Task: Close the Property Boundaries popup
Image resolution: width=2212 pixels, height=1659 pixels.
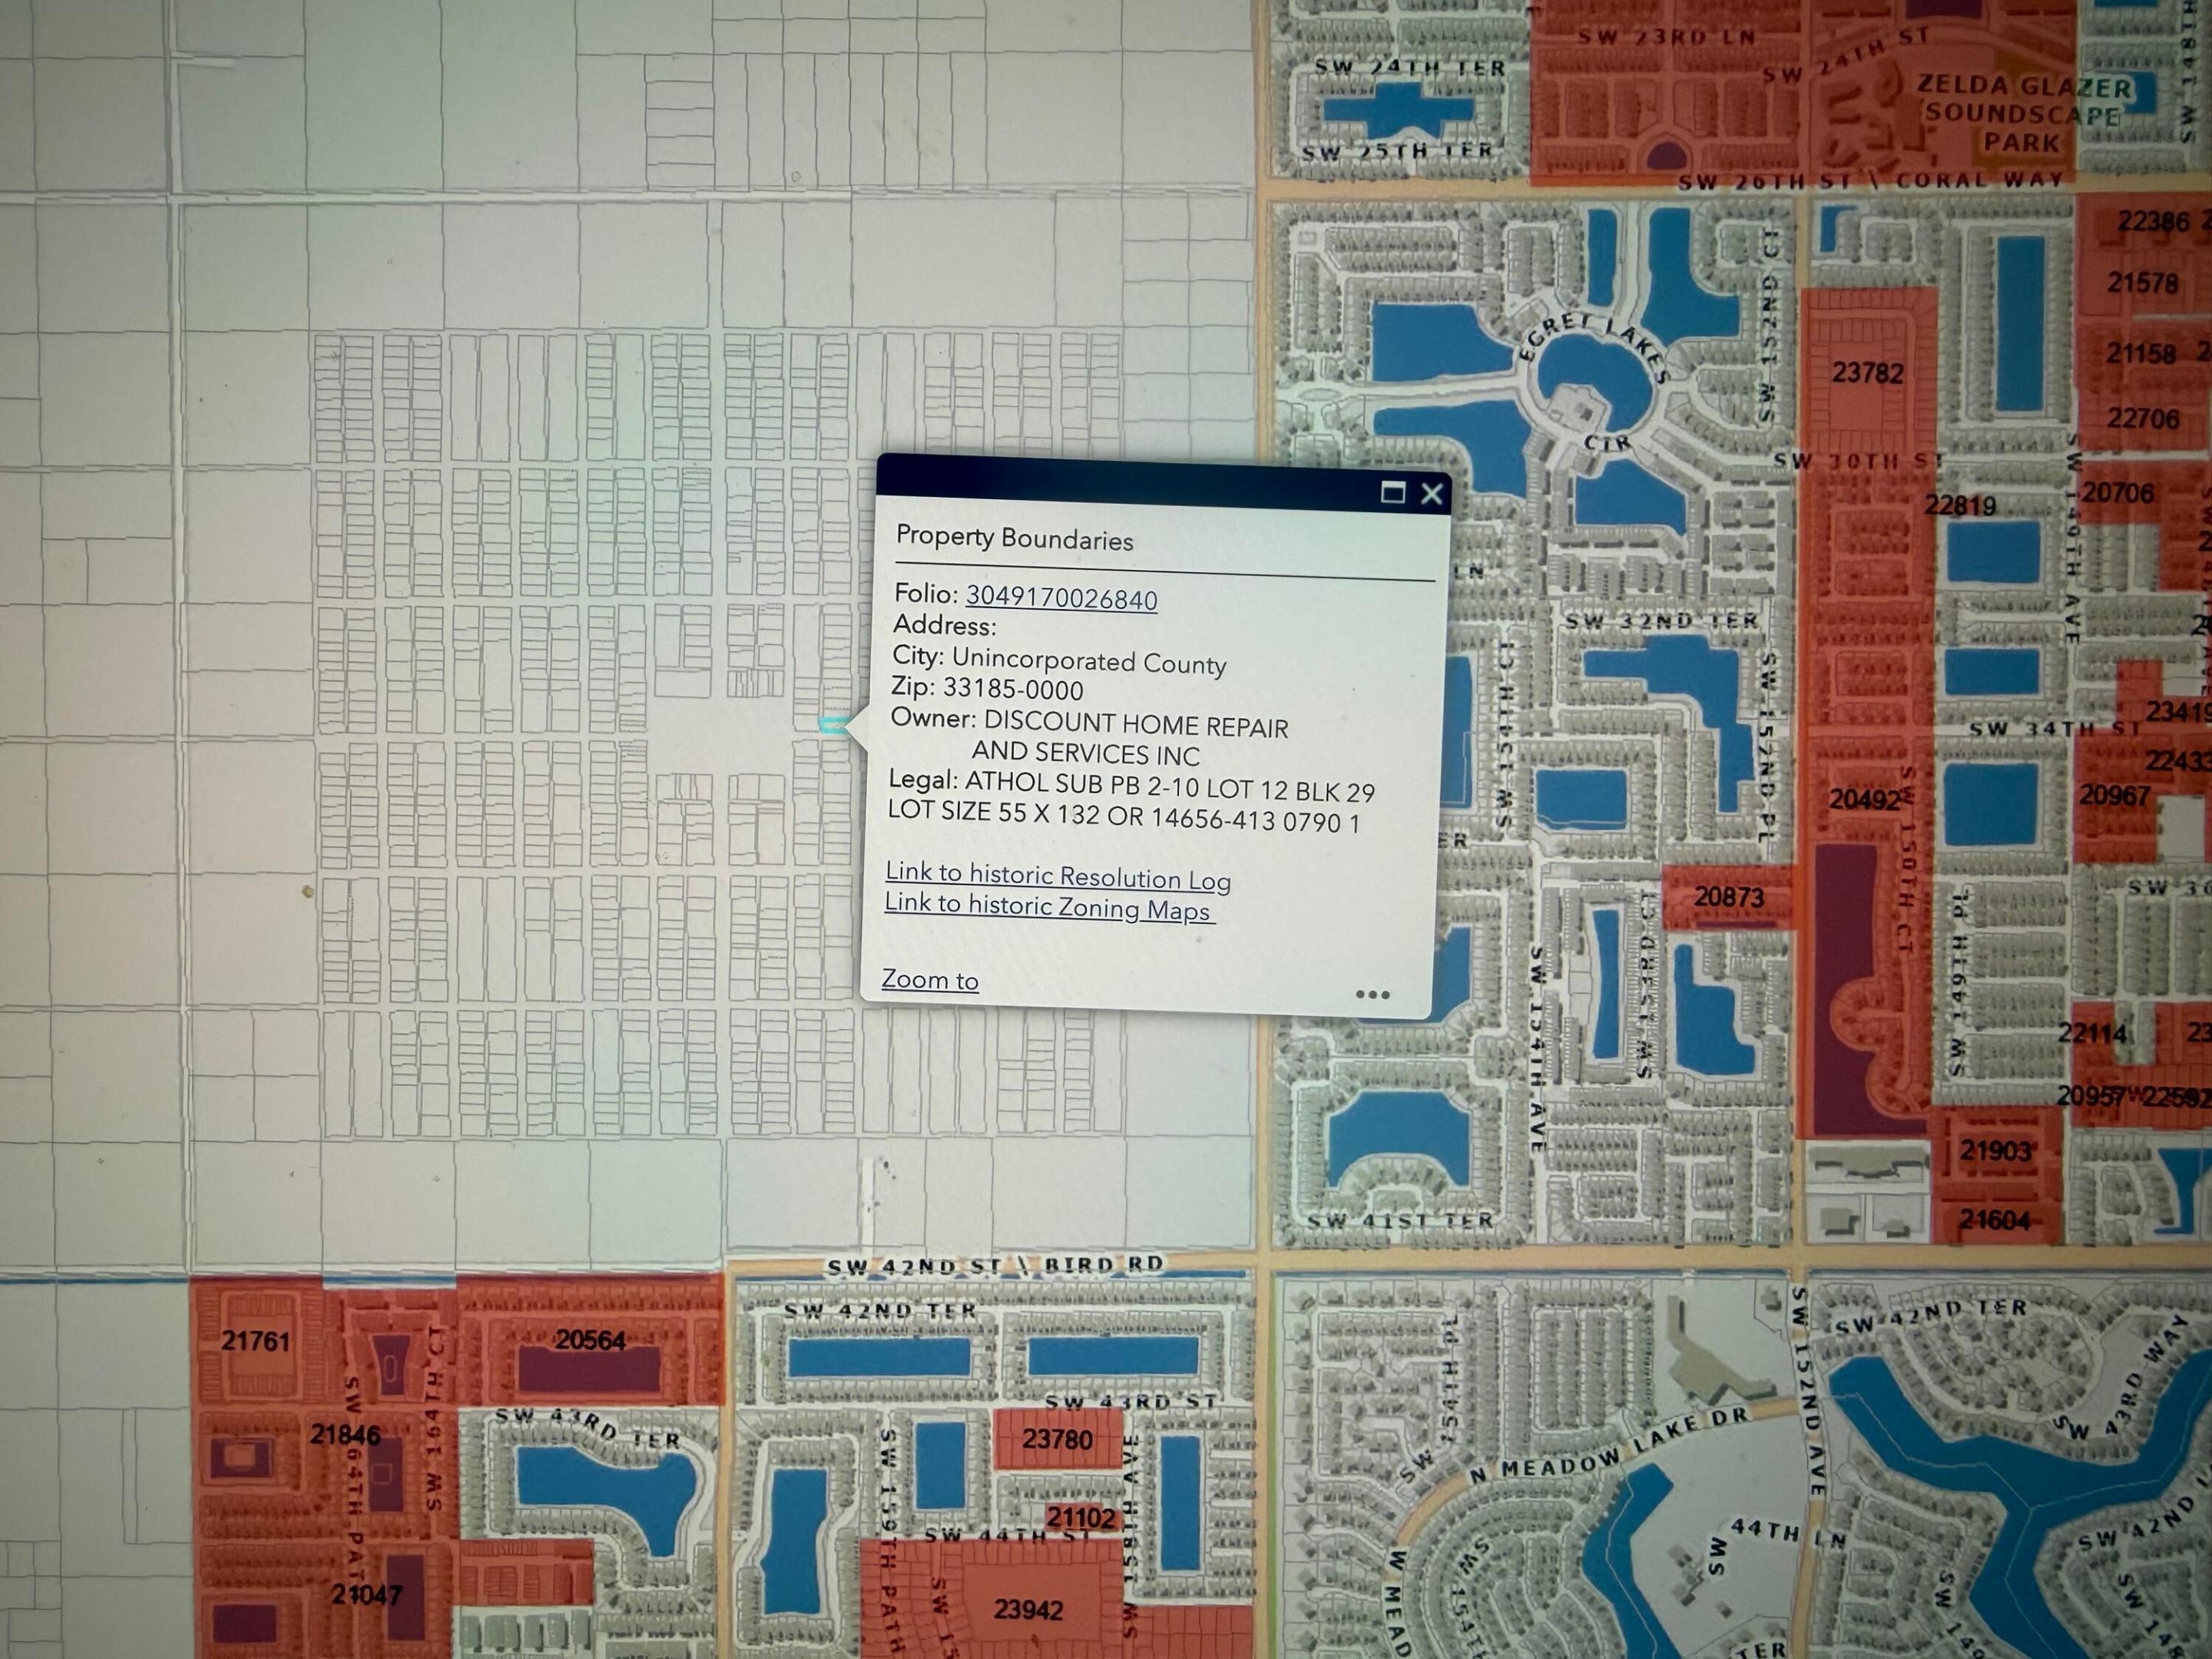Action: (1432, 494)
